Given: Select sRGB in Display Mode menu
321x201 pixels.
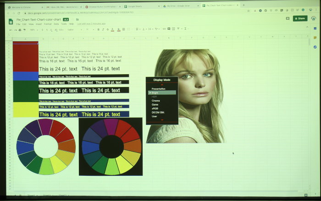Looking at the screenshot, I should pos(155,109).
